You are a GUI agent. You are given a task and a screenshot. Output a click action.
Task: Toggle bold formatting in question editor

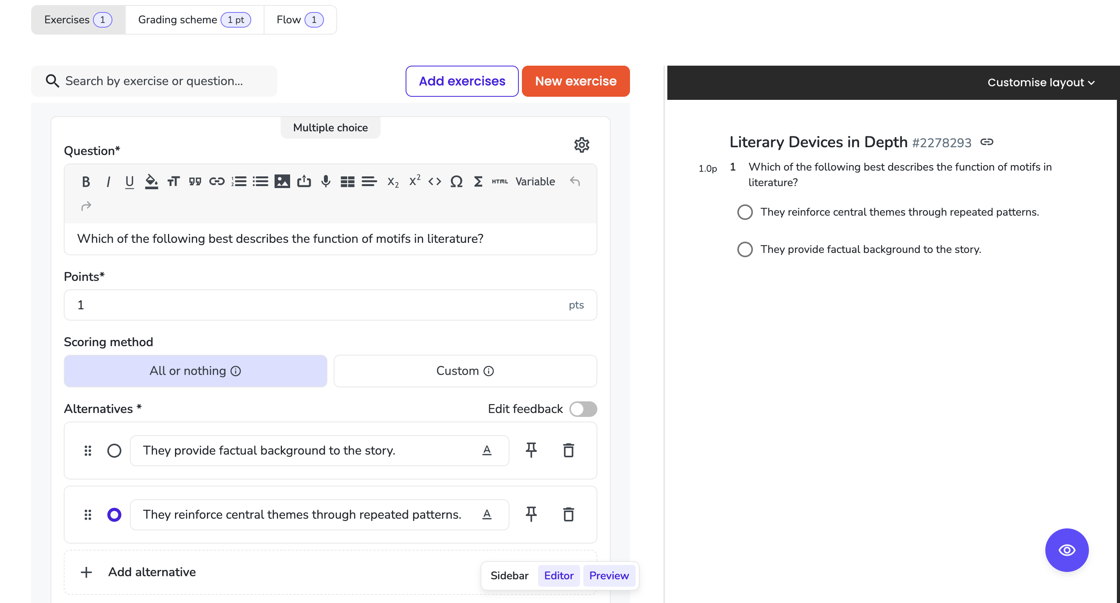86,181
